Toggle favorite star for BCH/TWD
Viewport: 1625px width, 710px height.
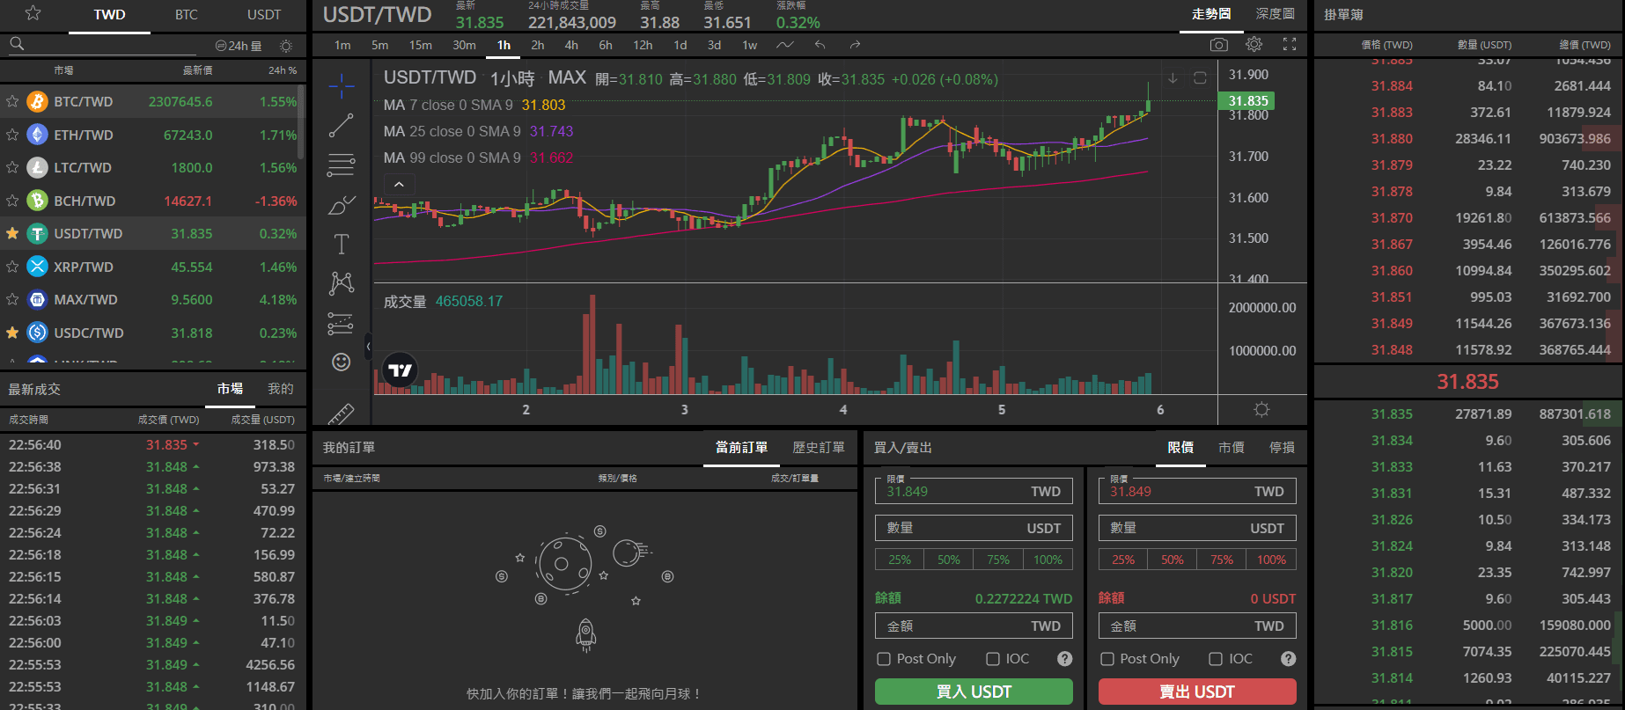[12, 201]
